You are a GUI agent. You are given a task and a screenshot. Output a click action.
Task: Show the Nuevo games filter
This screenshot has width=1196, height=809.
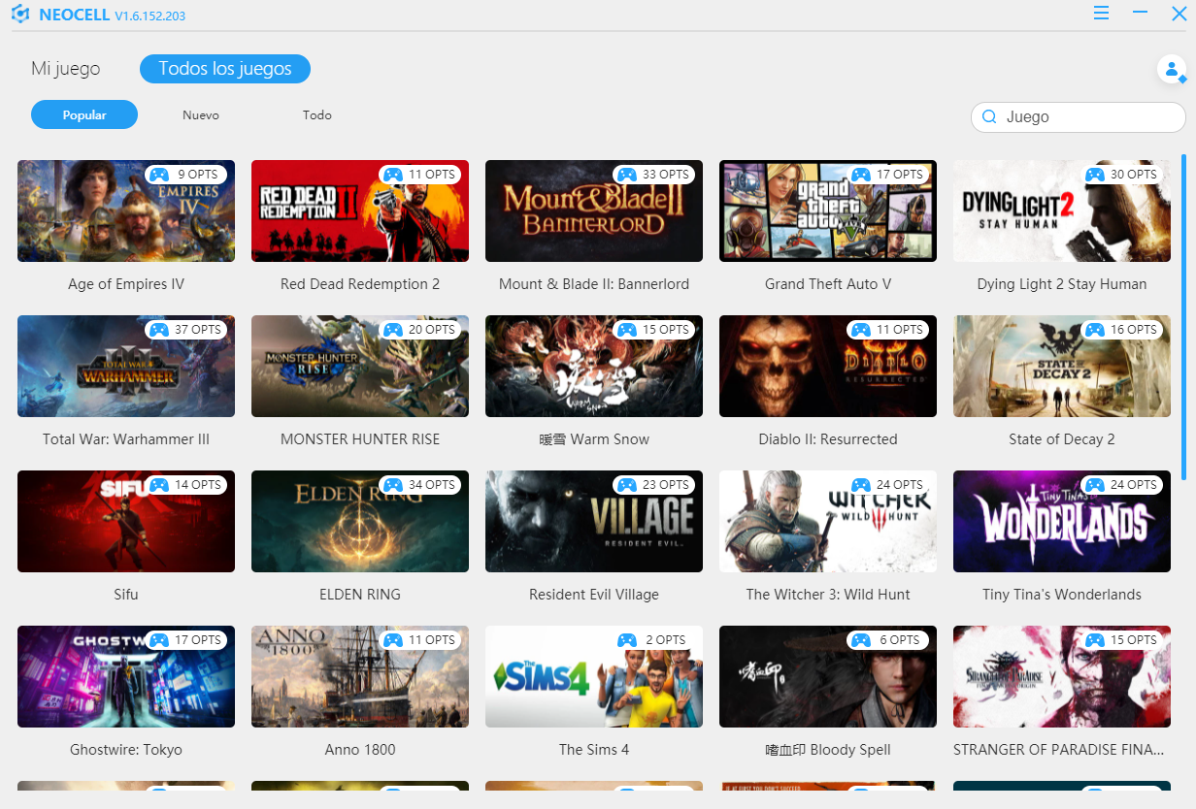click(x=201, y=114)
